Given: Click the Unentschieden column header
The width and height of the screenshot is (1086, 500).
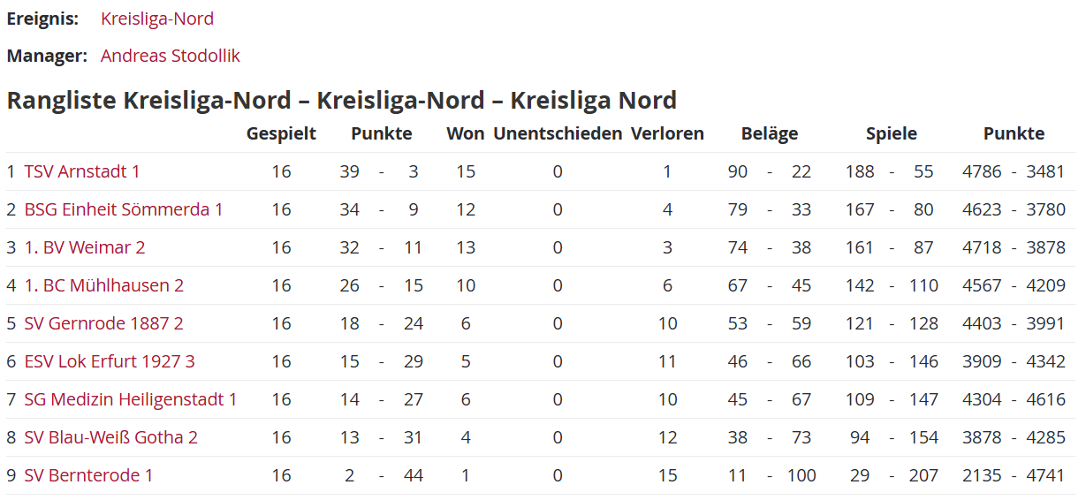Looking at the screenshot, I should 558,133.
